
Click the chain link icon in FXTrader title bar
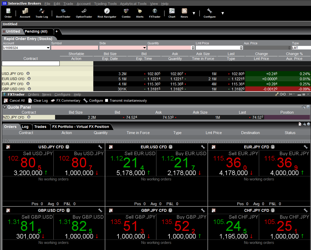[283, 94]
